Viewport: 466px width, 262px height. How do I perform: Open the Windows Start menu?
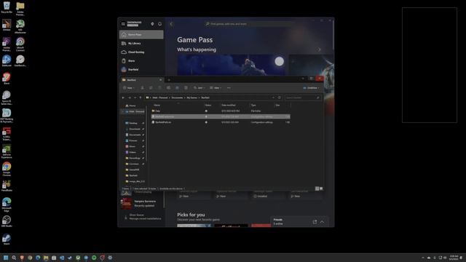coord(6,258)
